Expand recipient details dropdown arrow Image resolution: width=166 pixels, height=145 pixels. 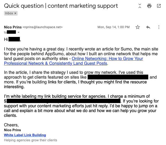[19, 32]
